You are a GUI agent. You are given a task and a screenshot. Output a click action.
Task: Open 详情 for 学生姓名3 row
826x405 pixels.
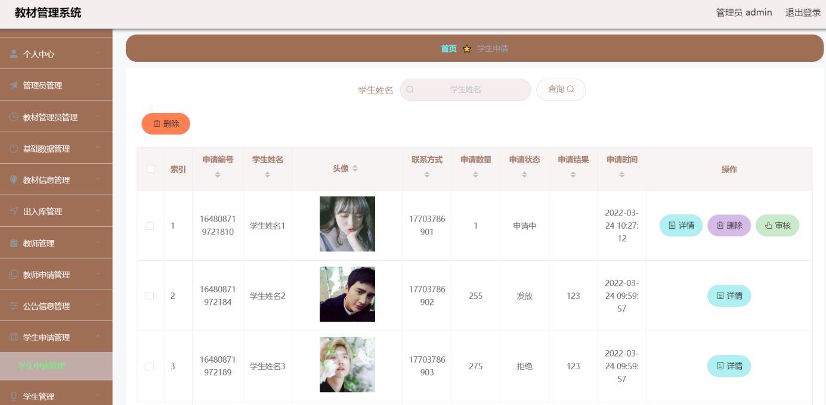[729, 366]
